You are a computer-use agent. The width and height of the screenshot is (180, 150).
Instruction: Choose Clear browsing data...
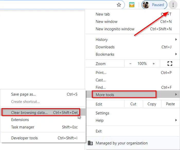(x=43, y=113)
